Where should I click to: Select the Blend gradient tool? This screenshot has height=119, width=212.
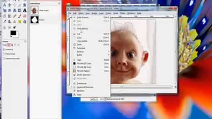[x=10, y=16]
